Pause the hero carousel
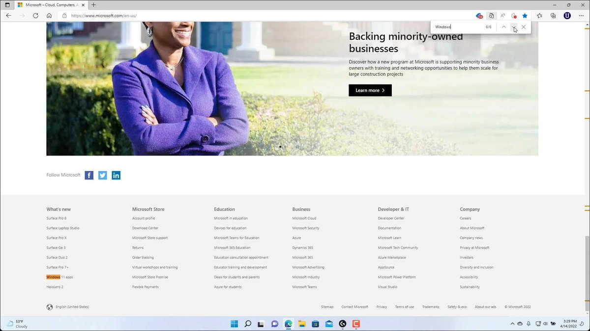 297,147
